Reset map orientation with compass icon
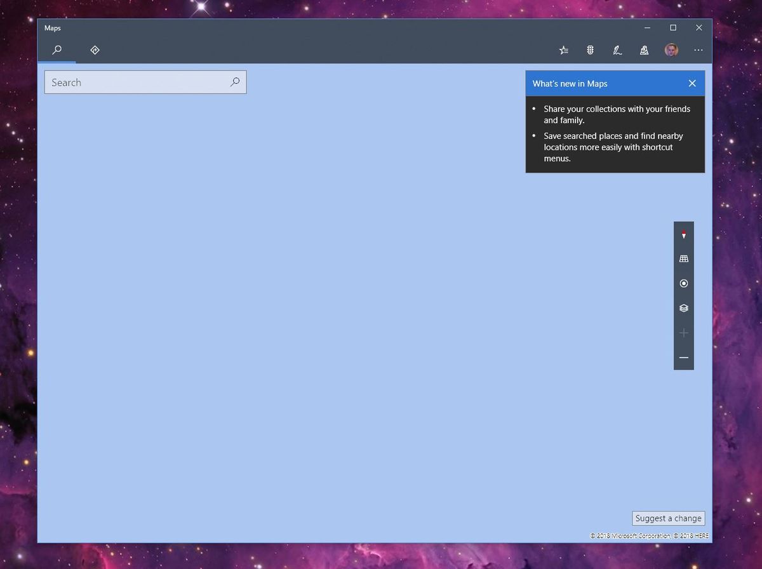The image size is (762, 569). point(683,234)
